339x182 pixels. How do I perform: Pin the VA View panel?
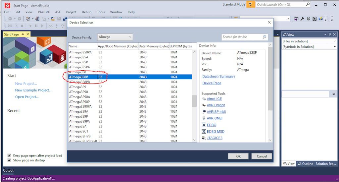point(330,34)
